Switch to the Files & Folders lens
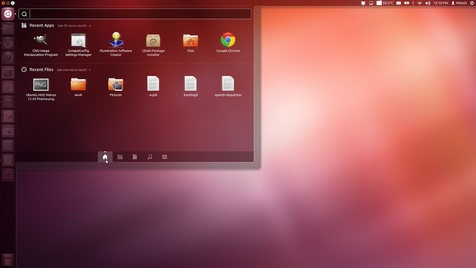 135,157
